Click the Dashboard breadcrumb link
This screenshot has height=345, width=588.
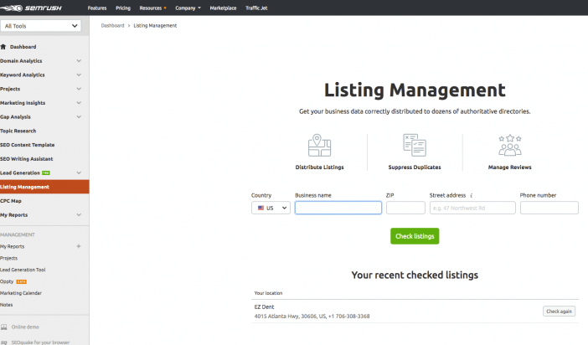pyautogui.click(x=112, y=25)
